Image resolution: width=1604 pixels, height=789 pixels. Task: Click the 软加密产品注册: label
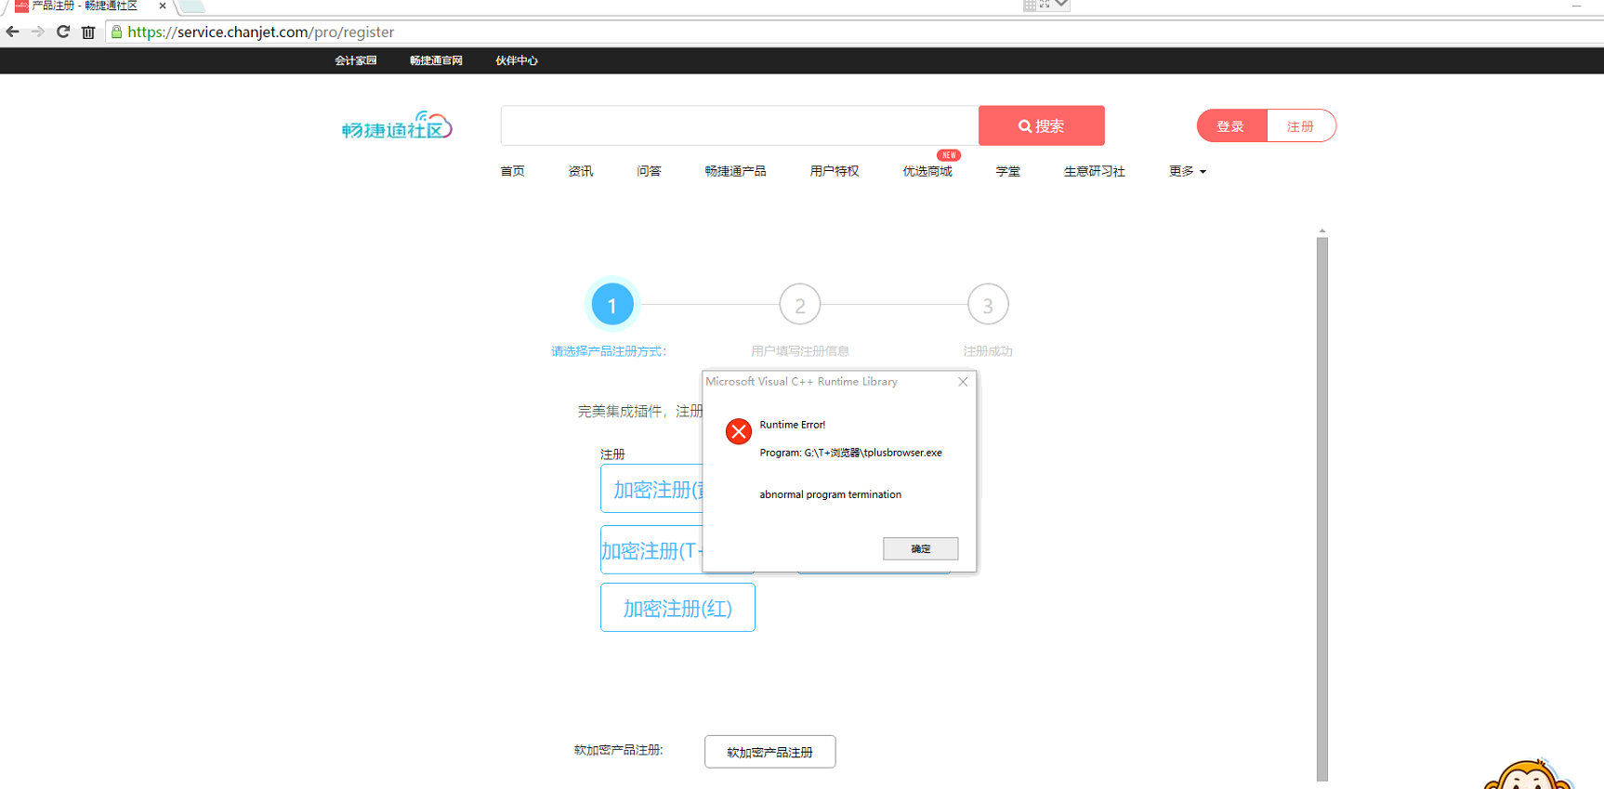coord(619,750)
